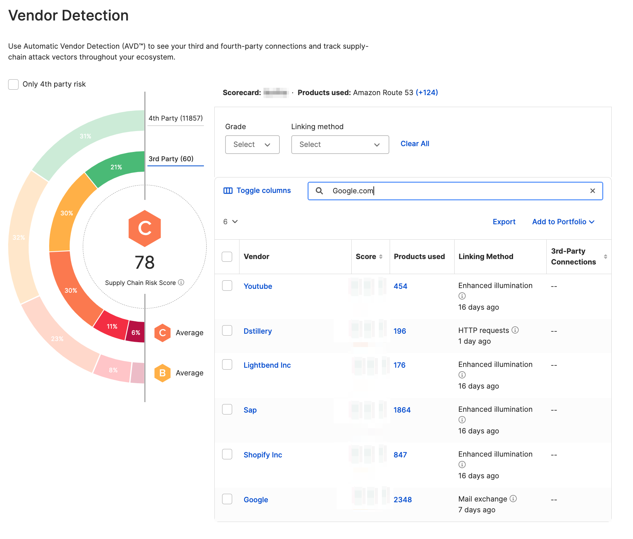Open info icon in Lightbend Inc linking method
Screen dimensions: 633x539
[x=462, y=375]
